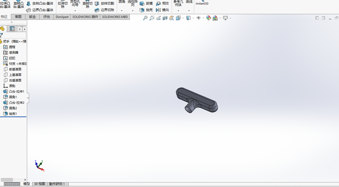
Task: Select the 把手 part root node
Action: pyautogui.click(x=13, y=41)
